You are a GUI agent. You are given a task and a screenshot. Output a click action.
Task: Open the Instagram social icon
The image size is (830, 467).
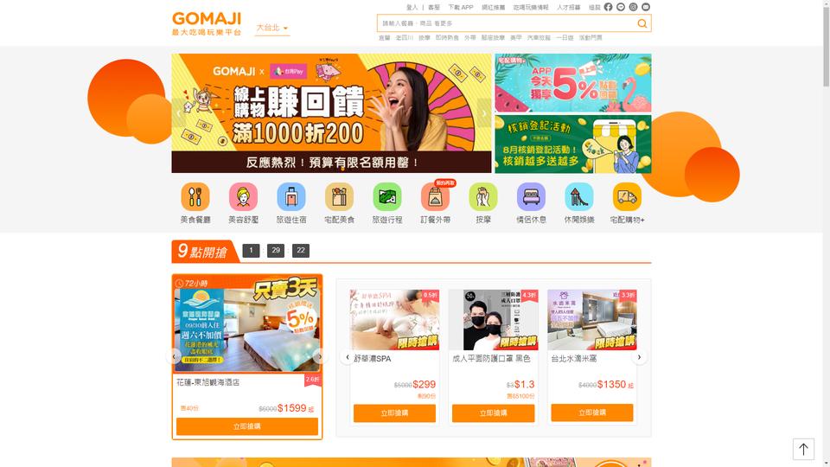point(633,7)
